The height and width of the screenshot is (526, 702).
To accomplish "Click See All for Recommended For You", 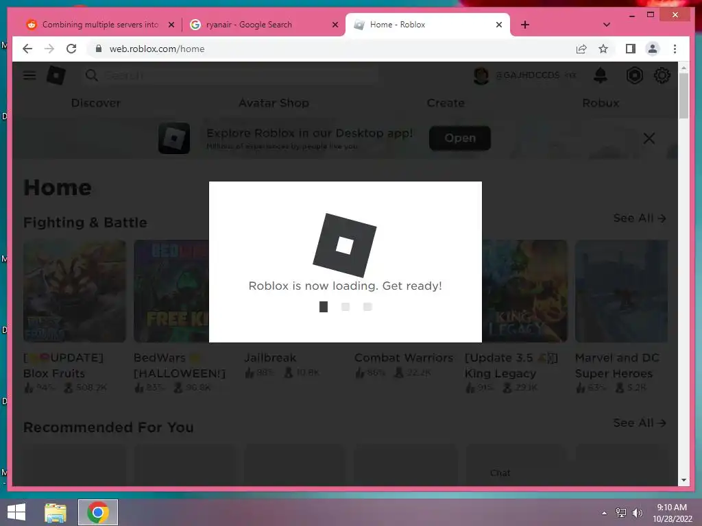I will 640,423.
